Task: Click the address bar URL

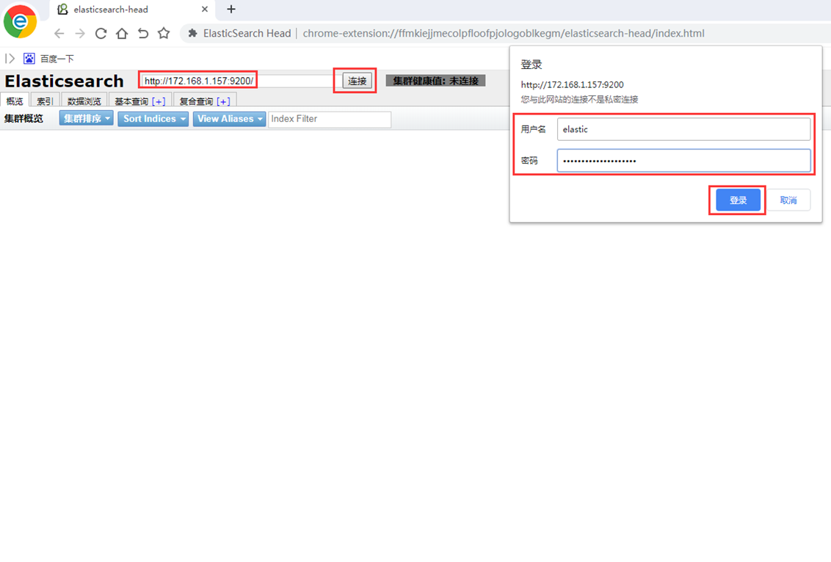Action: click(x=504, y=33)
